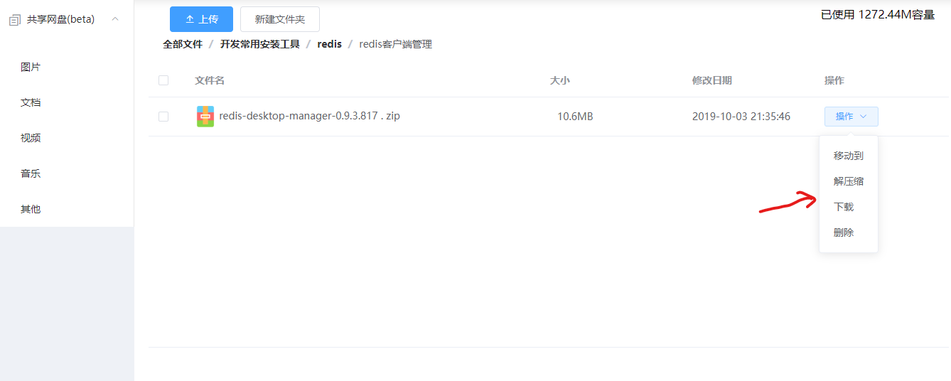The image size is (951, 381).
Task: Go to 全部文件 in the breadcrumb
Action: tap(183, 44)
